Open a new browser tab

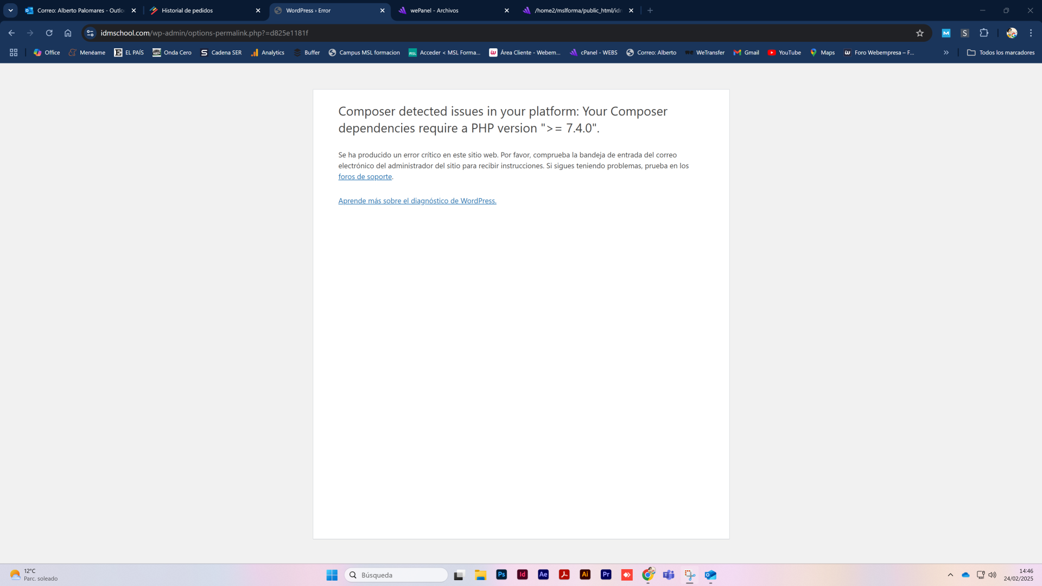tap(650, 10)
